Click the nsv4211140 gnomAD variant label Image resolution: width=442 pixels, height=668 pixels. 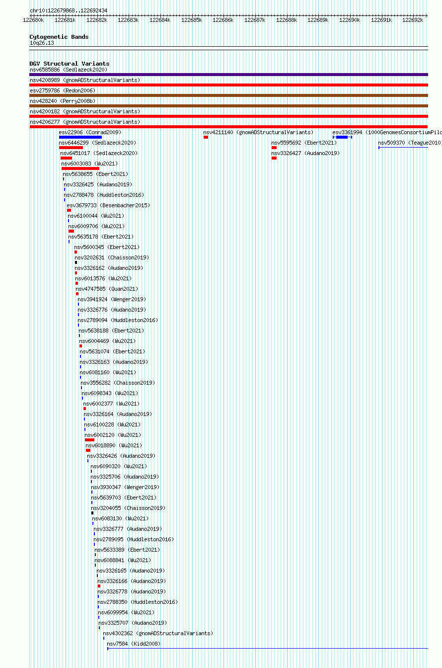coord(258,132)
